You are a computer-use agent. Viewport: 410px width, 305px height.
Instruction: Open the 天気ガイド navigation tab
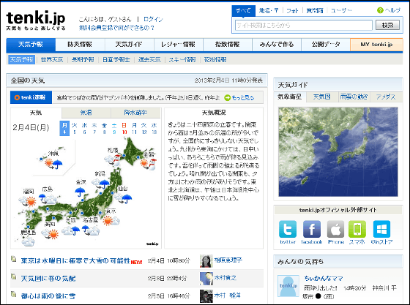pyautogui.click(x=129, y=45)
